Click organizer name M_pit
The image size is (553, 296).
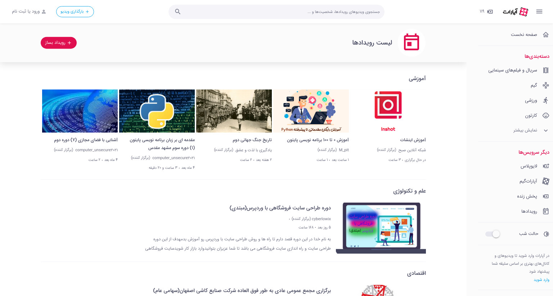click(344, 150)
